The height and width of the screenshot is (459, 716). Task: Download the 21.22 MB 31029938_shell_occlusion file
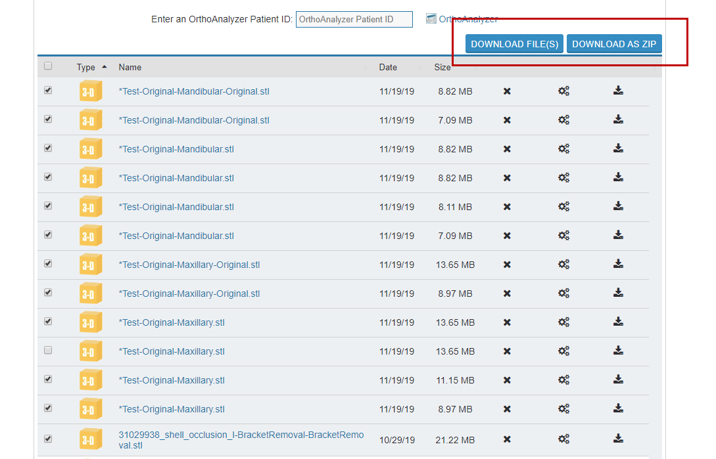coord(618,439)
